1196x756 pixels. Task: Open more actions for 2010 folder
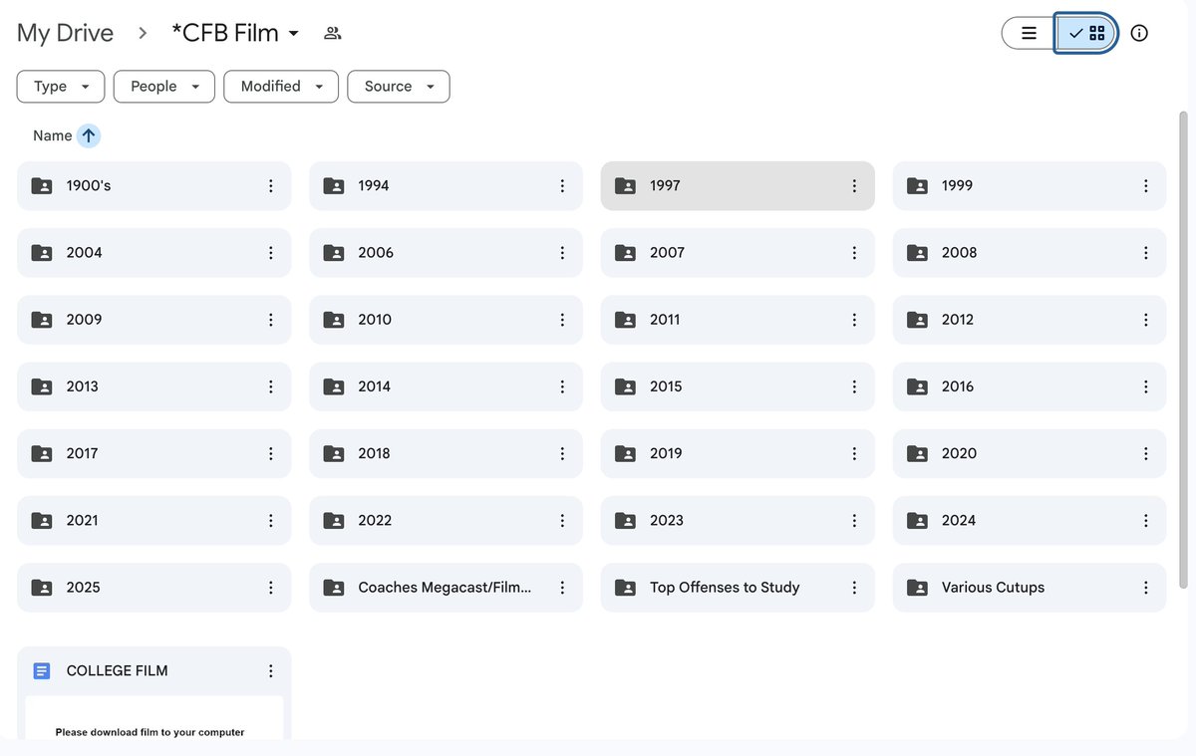click(x=562, y=320)
